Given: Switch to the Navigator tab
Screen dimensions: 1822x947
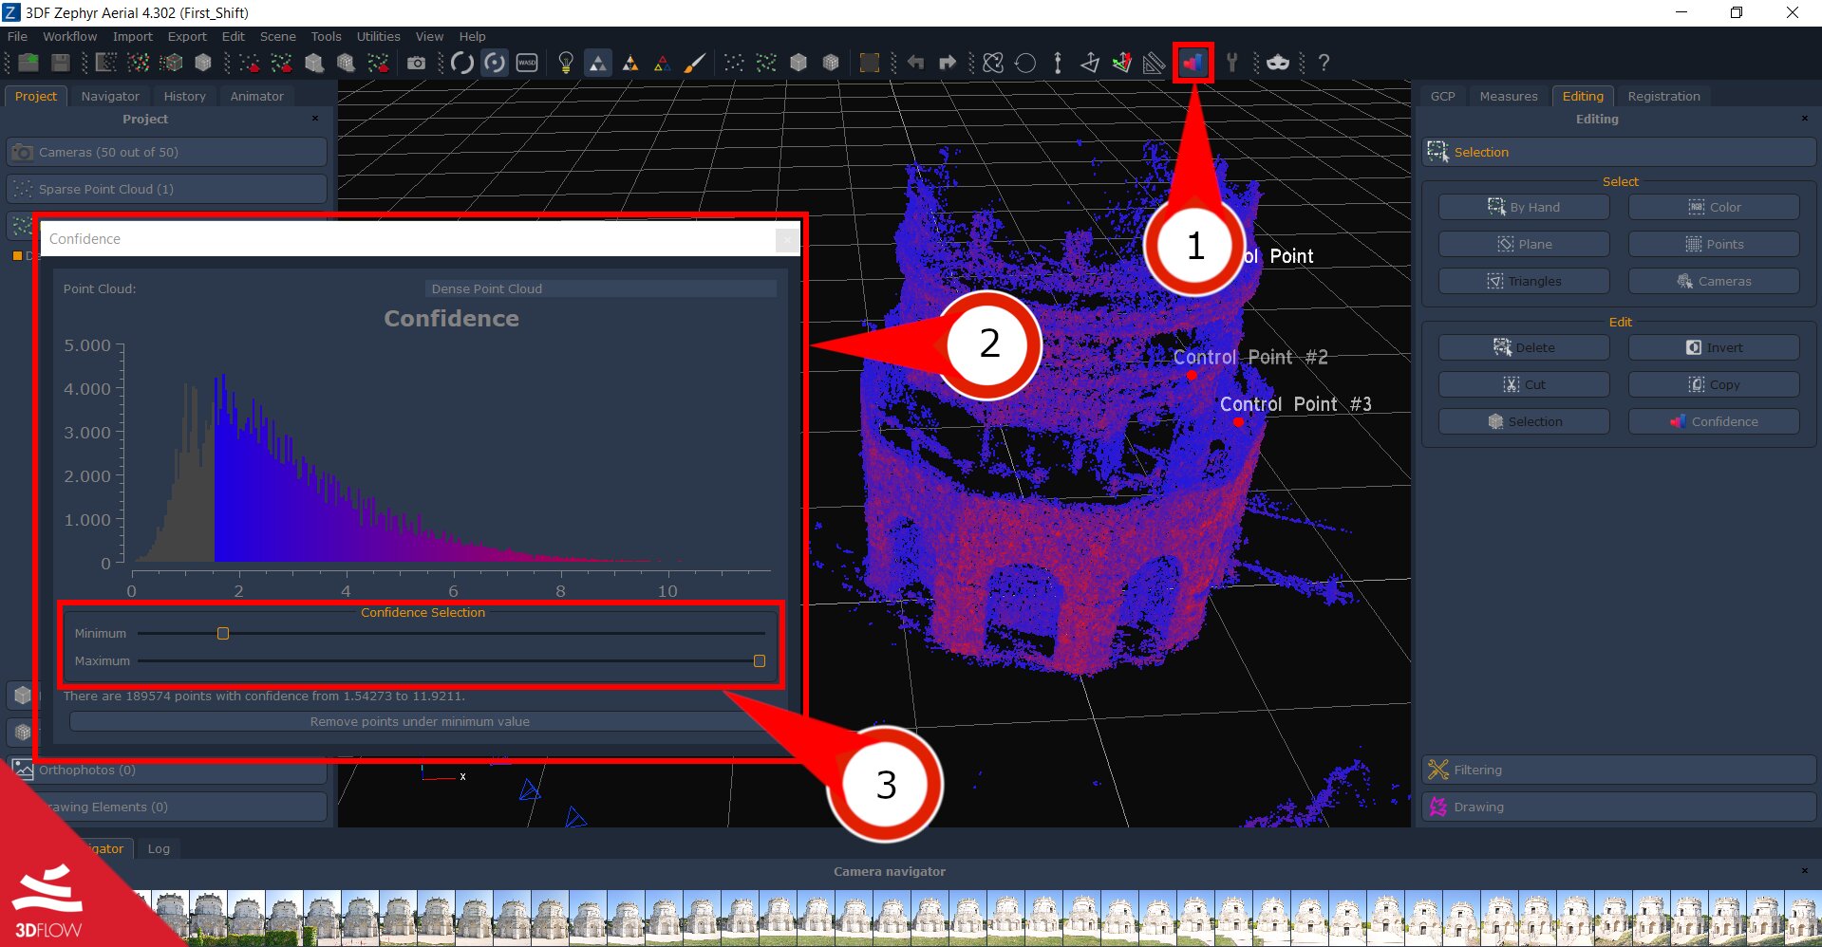Looking at the screenshot, I should pyautogui.click(x=110, y=96).
